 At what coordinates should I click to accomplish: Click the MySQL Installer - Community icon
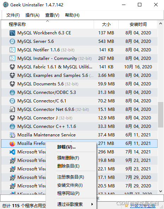pos(12,58)
